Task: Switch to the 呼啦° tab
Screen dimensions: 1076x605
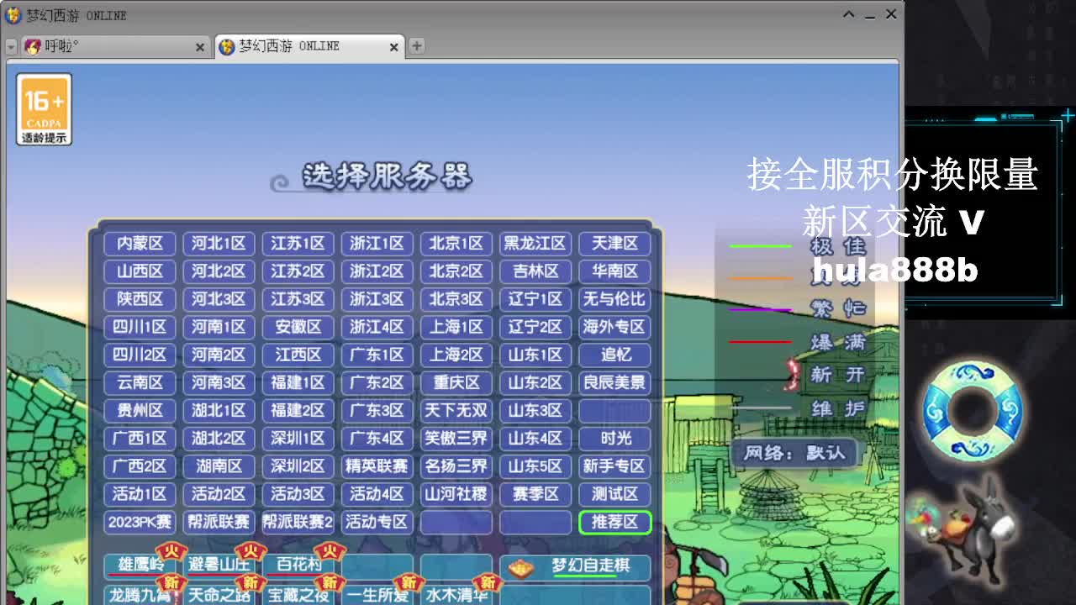Action: point(116,46)
